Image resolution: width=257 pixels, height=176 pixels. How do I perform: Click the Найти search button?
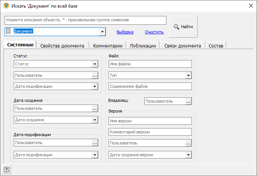coord(183,27)
